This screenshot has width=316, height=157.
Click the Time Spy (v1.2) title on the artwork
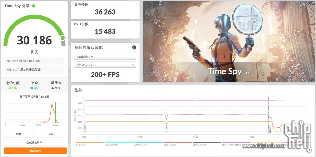pyautogui.click(x=229, y=72)
